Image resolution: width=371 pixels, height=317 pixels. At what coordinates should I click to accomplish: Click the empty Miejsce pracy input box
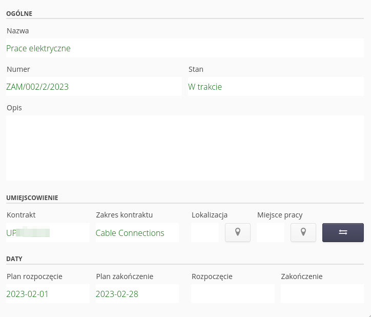coord(271,233)
